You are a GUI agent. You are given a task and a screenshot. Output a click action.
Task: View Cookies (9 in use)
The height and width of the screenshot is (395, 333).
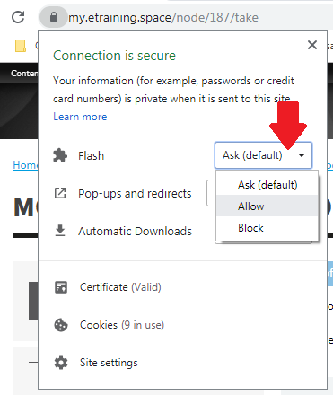click(x=122, y=325)
